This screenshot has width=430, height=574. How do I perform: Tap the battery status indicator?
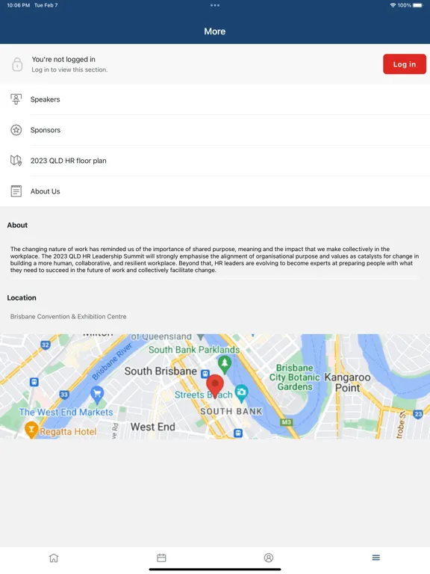coord(418,5)
